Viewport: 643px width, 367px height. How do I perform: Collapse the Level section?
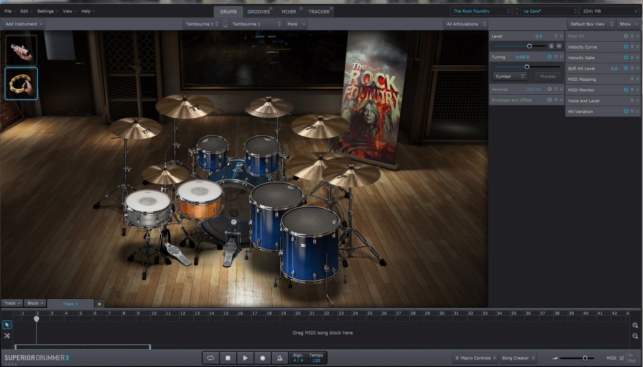click(562, 36)
